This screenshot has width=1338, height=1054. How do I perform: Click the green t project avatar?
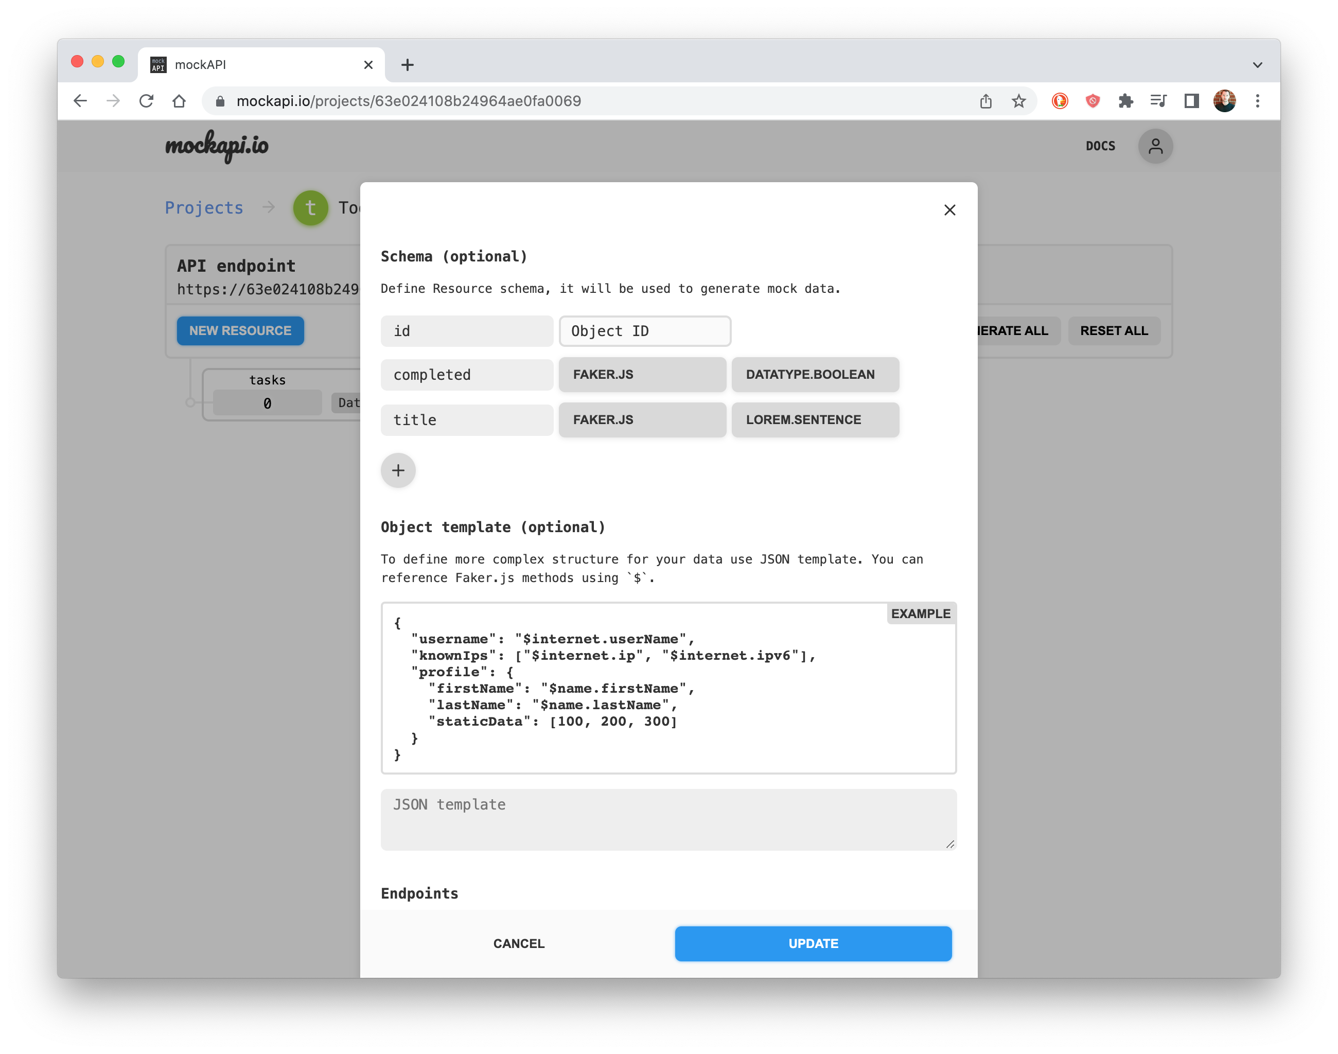pyautogui.click(x=310, y=208)
